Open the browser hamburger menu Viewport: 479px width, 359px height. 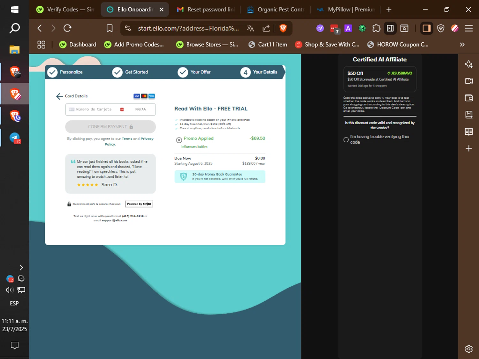tap(469, 28)
